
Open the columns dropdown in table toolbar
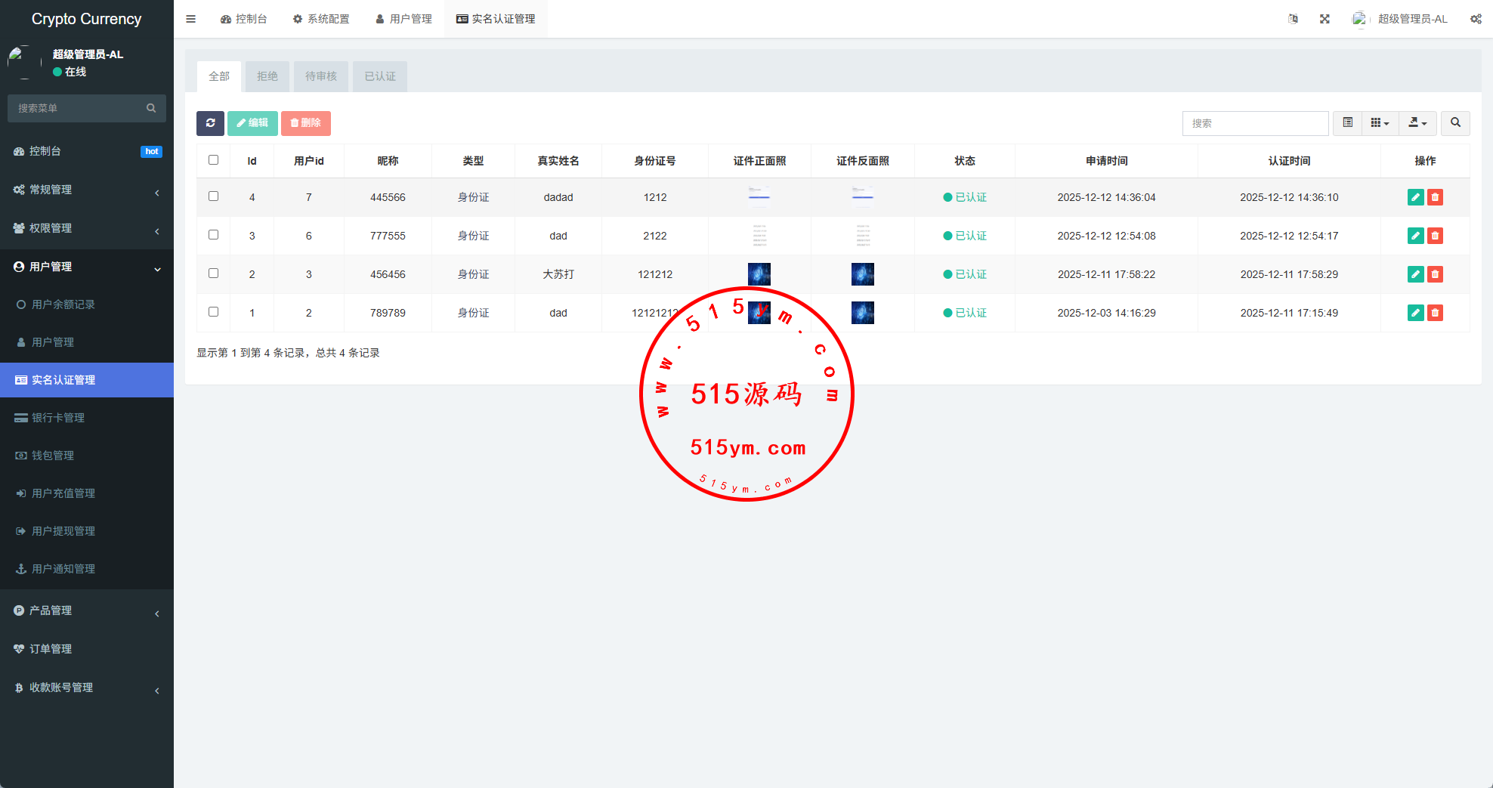1380,123
